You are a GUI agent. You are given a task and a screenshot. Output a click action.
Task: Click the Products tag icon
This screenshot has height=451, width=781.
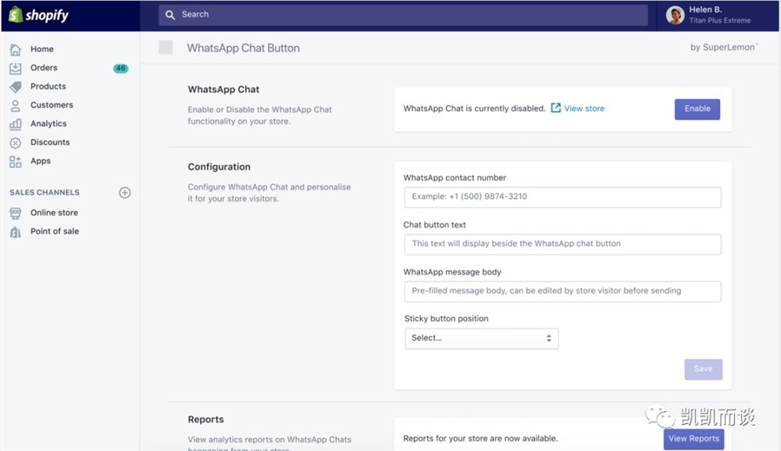coord(16,87)
